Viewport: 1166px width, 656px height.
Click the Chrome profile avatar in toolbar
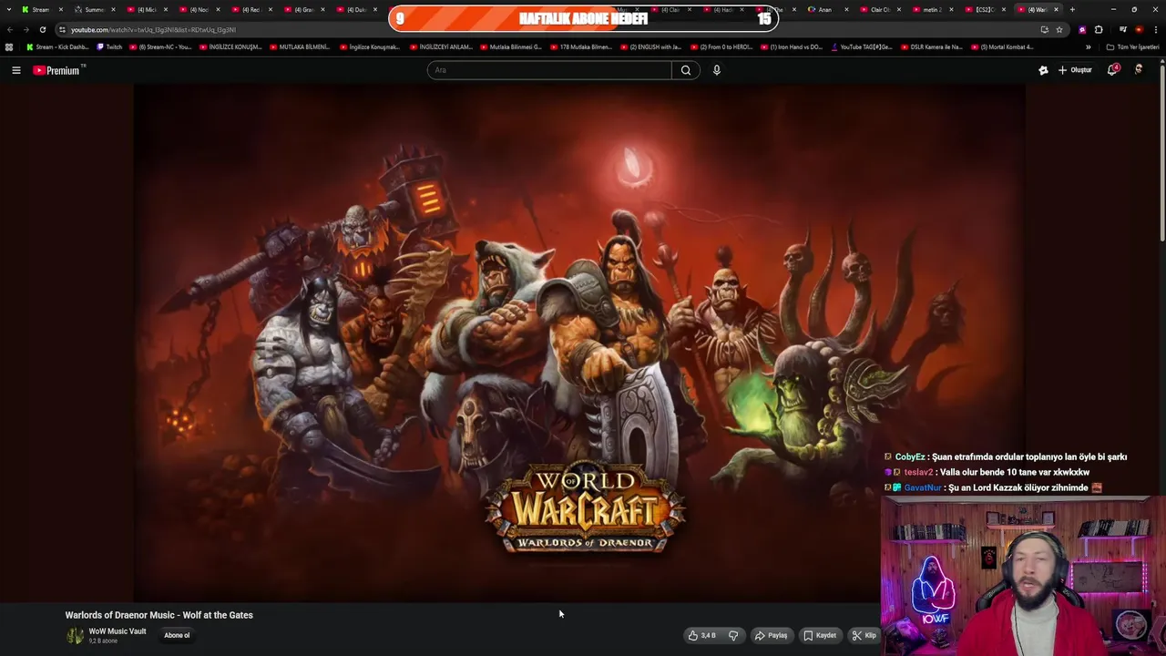(x=1139, y=29)
